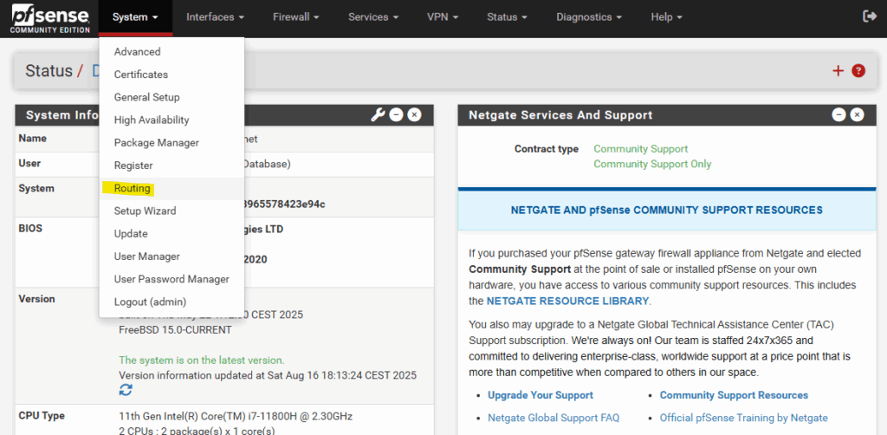Launch Setup Wizard from the menu
The width and height of the screenshot is (887, 435).
172,211
